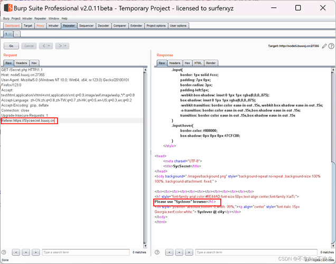This screenshot has height=264, width=336.
Task: Click the Referer header line in request
Action: point(28,120)
